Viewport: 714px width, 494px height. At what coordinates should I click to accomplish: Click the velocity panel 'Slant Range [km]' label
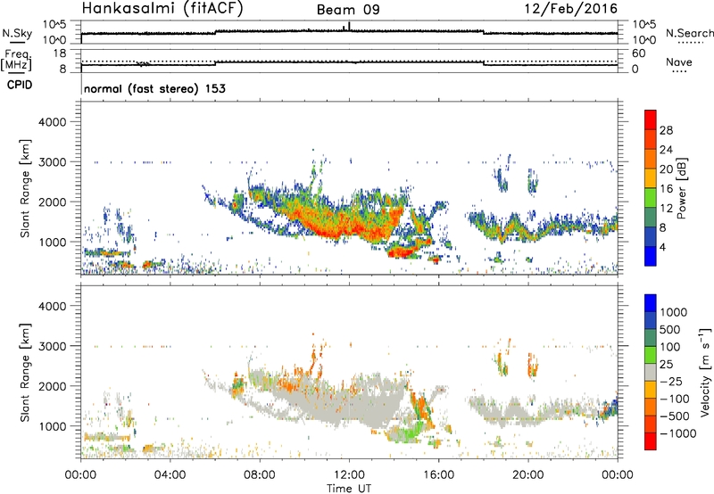click(x=25, y=372)
